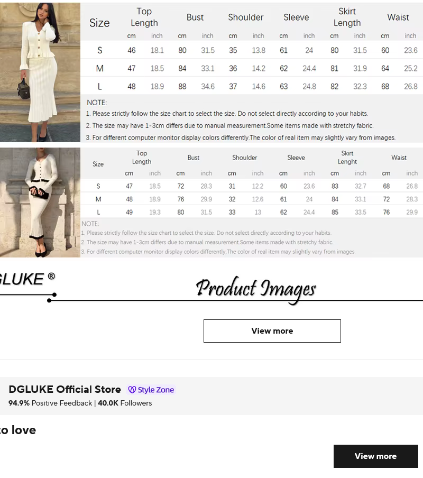Click the Bust column header
Screen dimensions: 423x478
[x=195, y=17]
